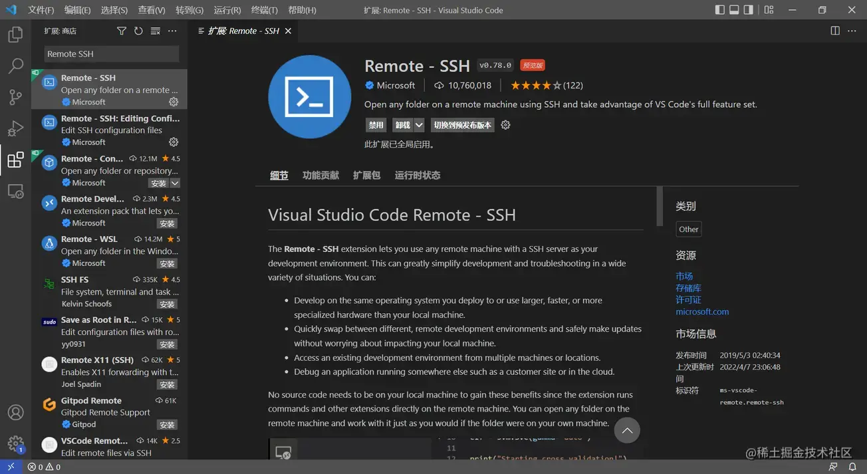The image size is (867, 474).
Task: Refresh the extensions list
Action: [138, 31]
